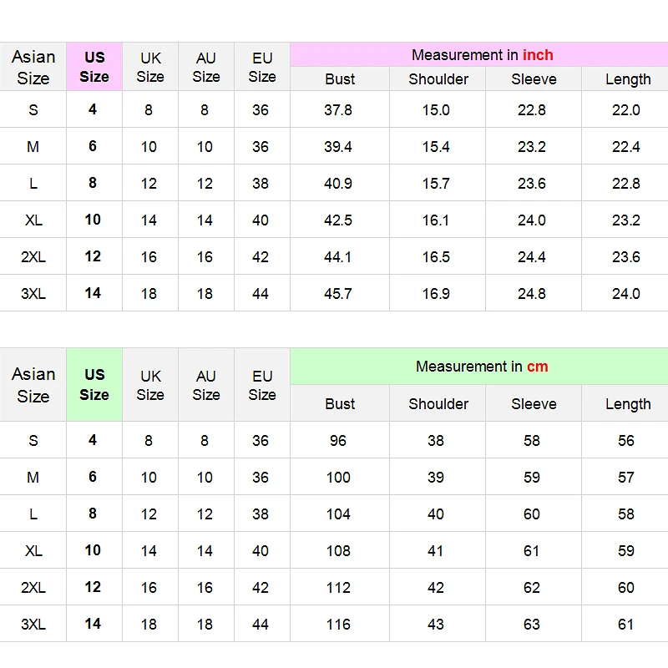Select the AU Size header in the cm table
This screenshot has height=668, width=668.
point(206,385)
